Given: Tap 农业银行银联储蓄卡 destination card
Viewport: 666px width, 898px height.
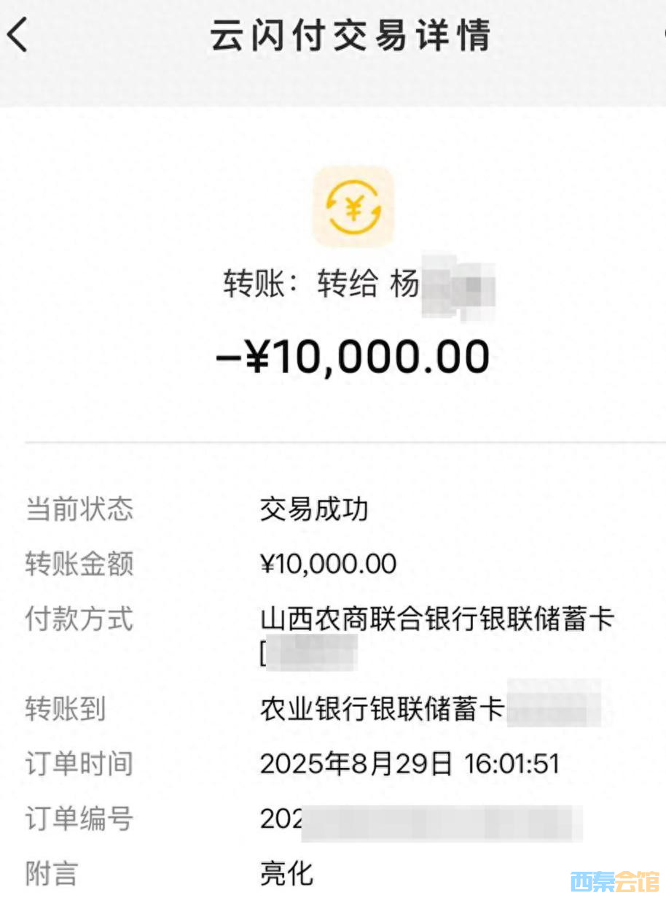Looking at the screenshot, I should (382, 708).
